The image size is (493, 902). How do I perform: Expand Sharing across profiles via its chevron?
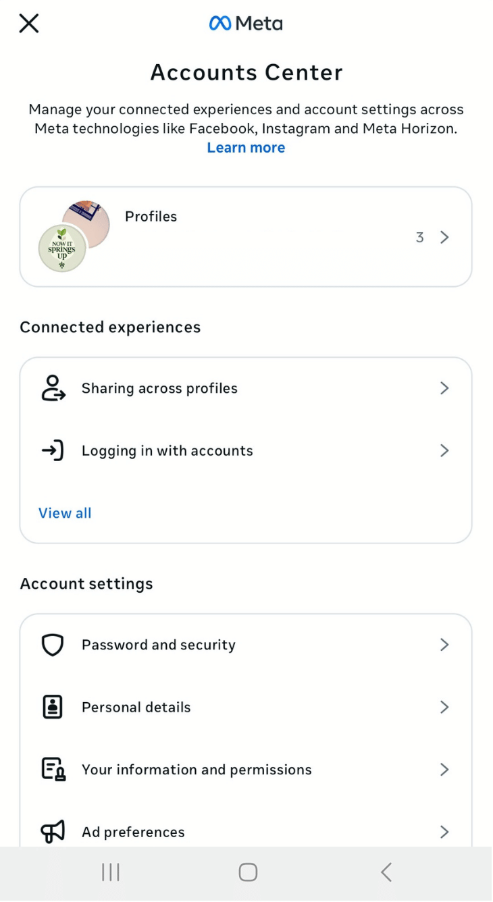point(444,388)
